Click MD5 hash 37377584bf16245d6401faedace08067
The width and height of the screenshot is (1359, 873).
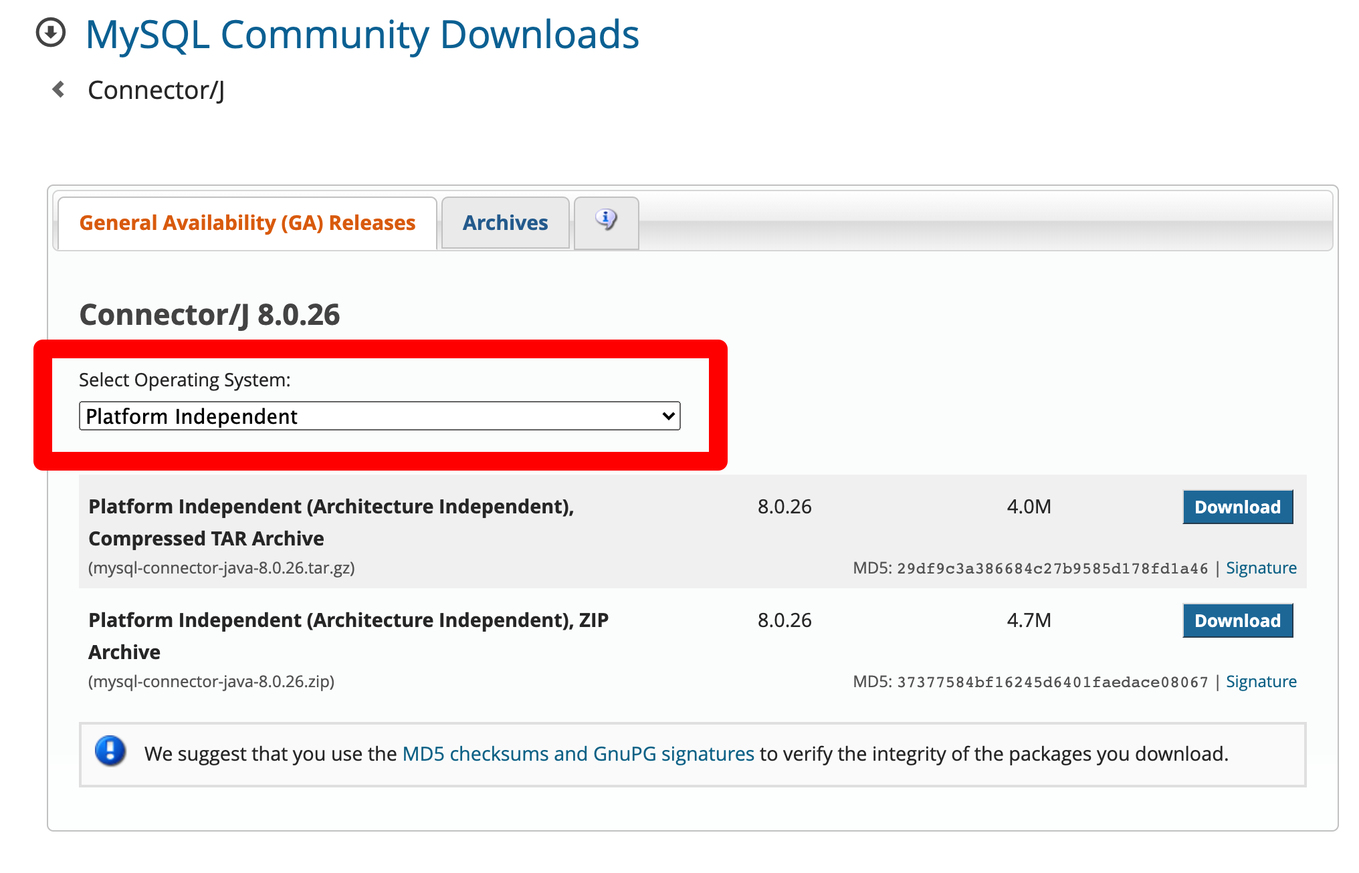tap(1052, 682)
